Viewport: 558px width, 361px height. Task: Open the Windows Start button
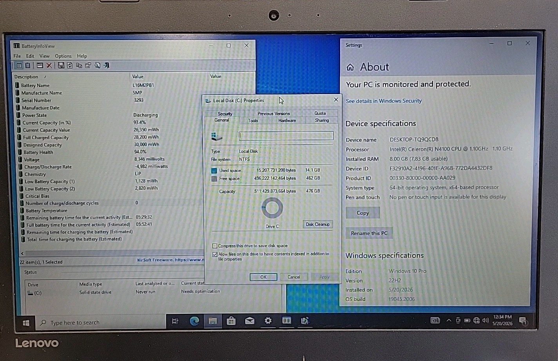26,323
